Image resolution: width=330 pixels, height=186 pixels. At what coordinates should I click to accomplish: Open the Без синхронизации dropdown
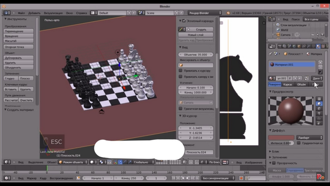[218, 178]
